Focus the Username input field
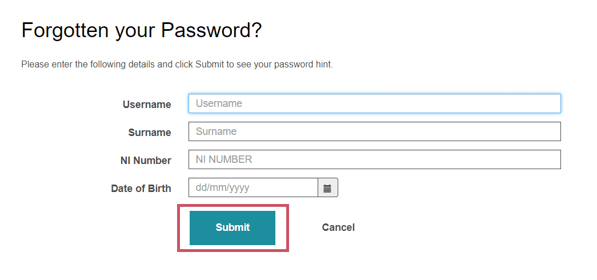Screen dimensions: 597x280 point(375,103)
